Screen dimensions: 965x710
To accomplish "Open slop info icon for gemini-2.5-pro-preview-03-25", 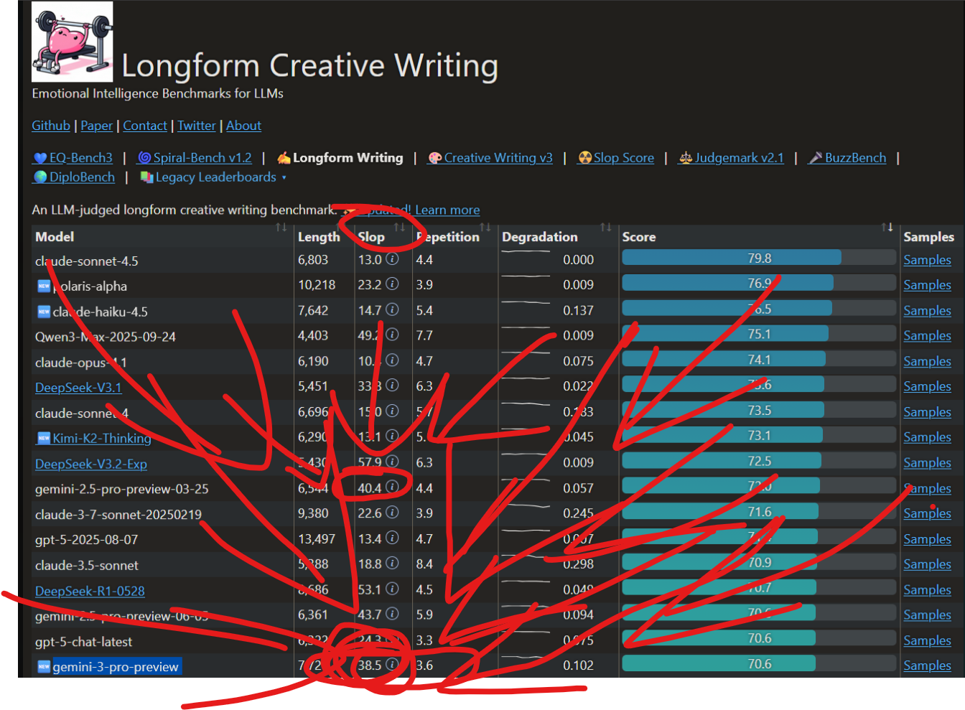I will [392, 487].
